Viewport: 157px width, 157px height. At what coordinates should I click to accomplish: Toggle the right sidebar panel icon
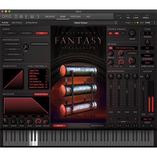coord(37,17)
